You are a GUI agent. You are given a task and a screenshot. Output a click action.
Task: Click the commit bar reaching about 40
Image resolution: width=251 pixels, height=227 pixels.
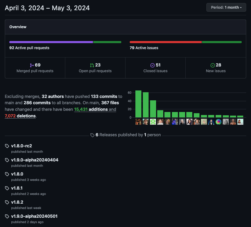coord(153,109)
